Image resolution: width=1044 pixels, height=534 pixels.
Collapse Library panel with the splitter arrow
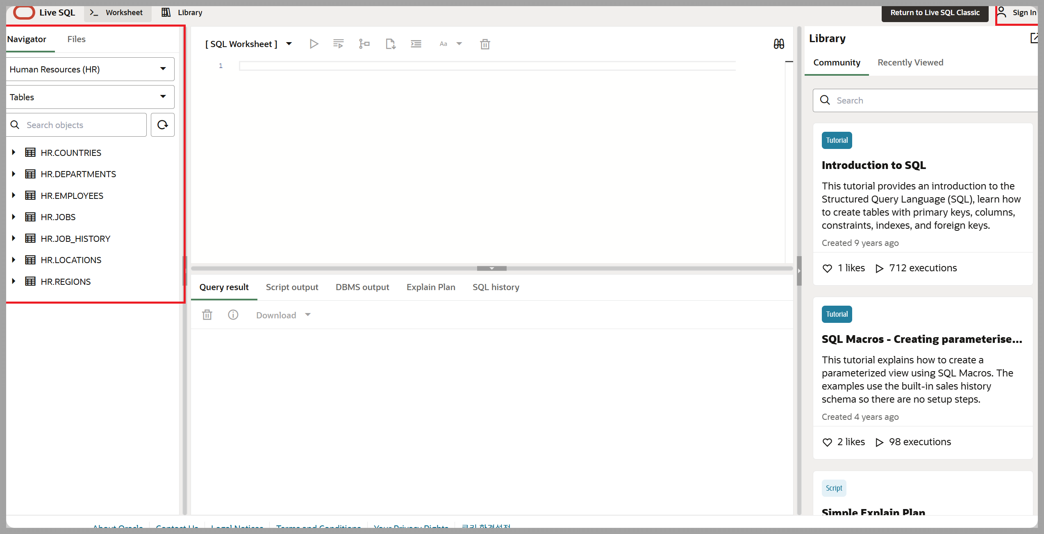pos(799,271)
